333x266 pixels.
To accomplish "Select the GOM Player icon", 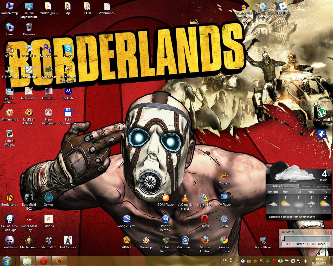I will click(x=165, y=200).
